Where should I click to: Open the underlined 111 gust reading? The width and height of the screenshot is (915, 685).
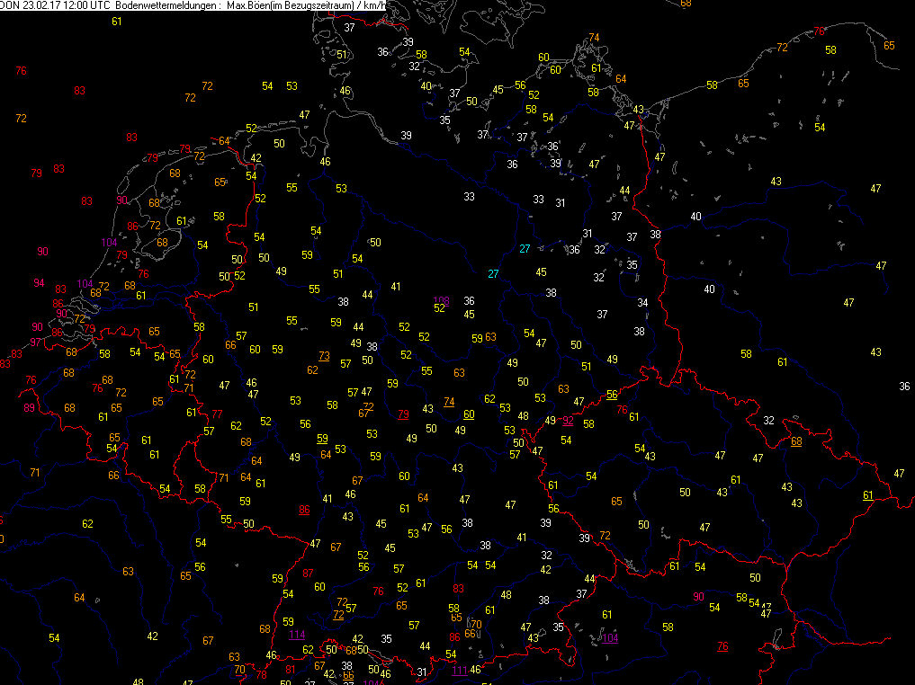pyautogui.click(x=459, y=670)
